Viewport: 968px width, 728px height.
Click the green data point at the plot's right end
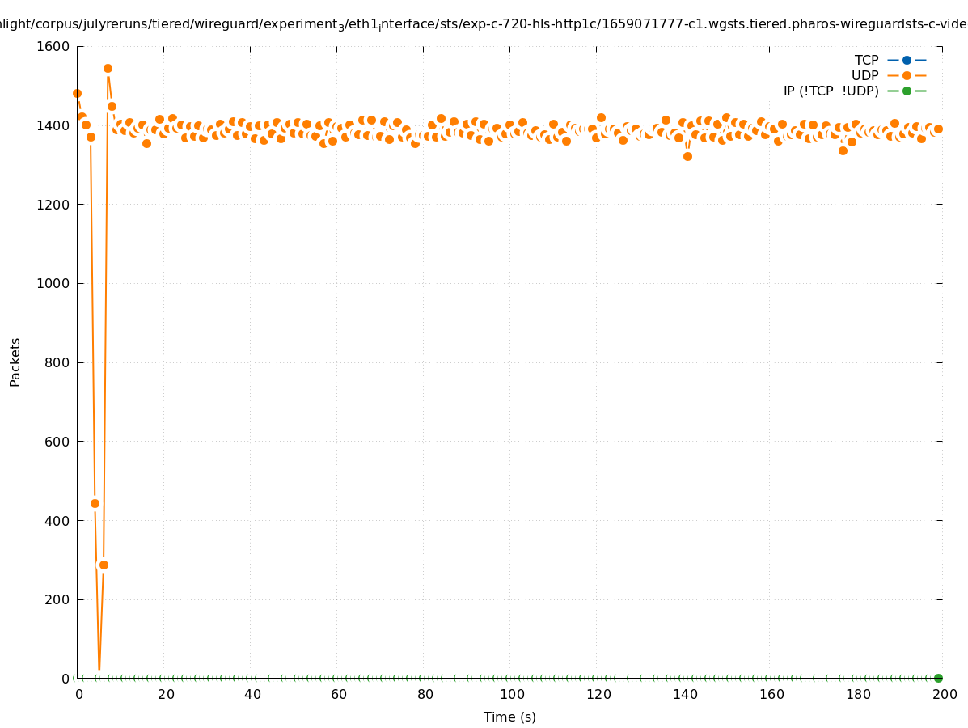point(938,678)
